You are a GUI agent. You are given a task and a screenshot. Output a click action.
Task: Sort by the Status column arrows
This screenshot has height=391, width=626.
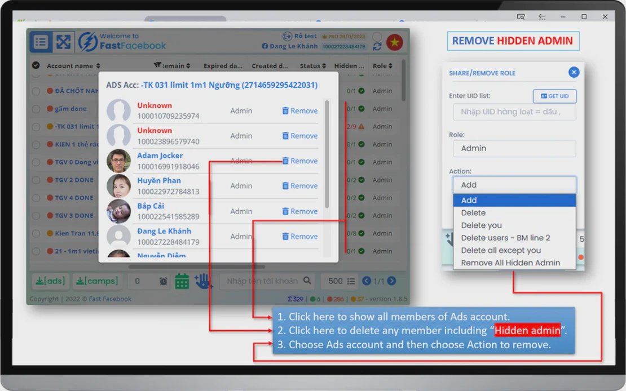324,66
